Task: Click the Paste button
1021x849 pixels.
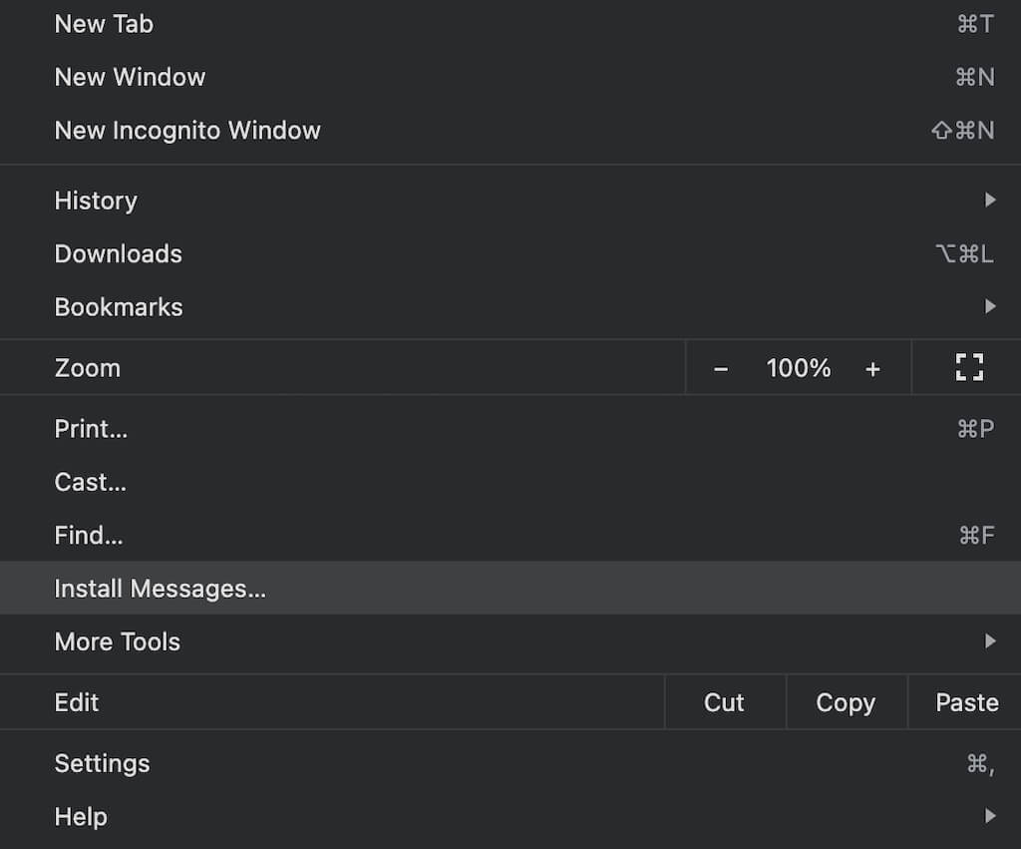Action: 966,702
